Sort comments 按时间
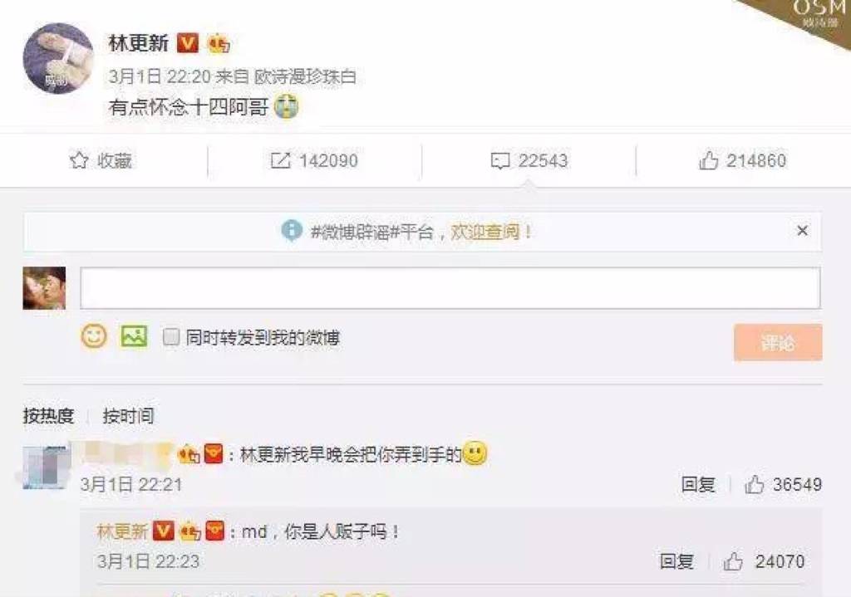 pos(128,416)
